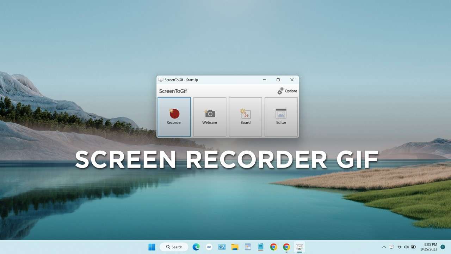Open the blue round app icon beside Edge
Screen dimensions: 451x254
[209, 247]
